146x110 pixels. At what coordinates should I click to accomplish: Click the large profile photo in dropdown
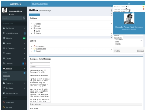click(129, 19)
